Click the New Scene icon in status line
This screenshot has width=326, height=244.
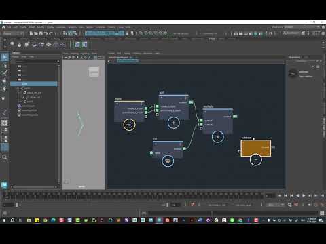pos(31,33)
